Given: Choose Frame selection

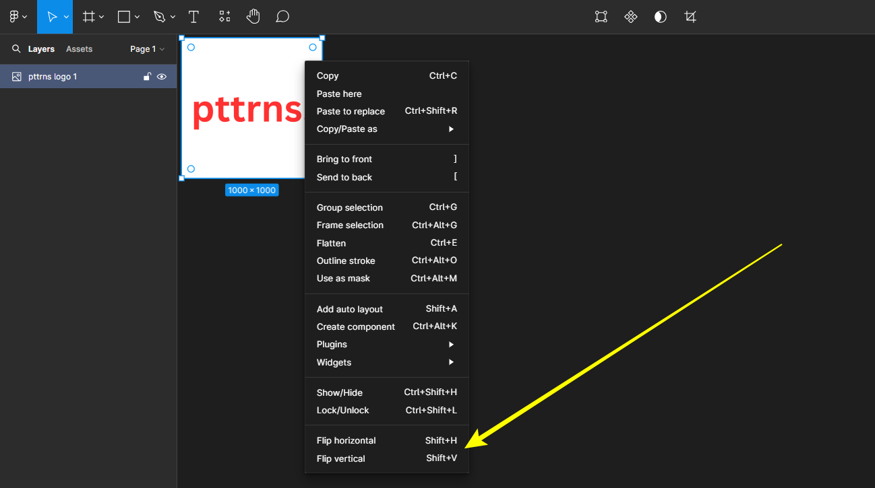Looking at the screenshot, I should click(387, 225).
